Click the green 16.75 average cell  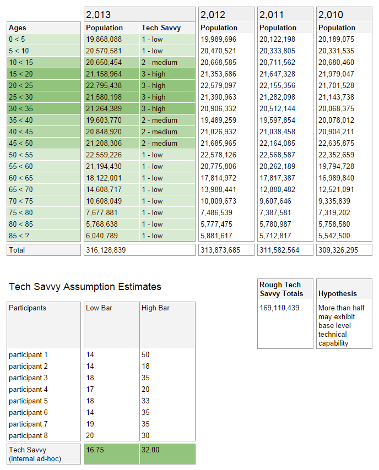(x=111, y=453)
